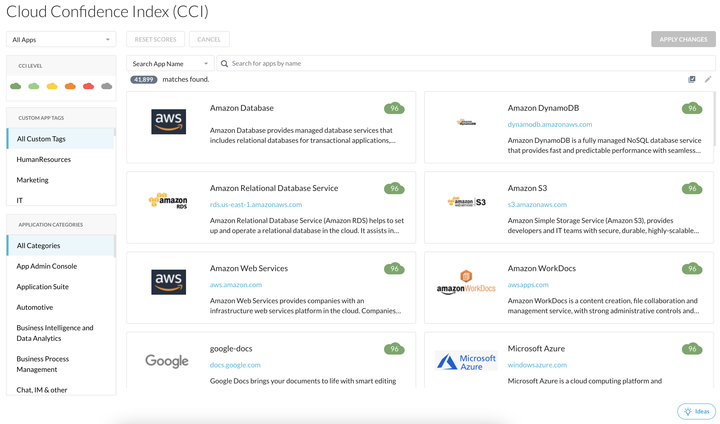This screenshot has width=720, height=424.
Task: Select the HumanResources tag
Action: click(60, 159)
